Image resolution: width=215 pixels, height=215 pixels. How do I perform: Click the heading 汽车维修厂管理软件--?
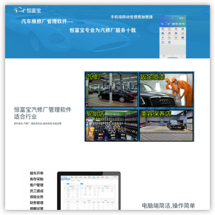click(x=47, y=21)
